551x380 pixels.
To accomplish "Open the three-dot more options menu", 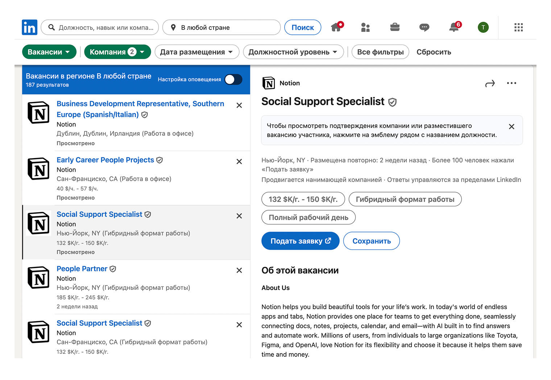I will pos(511,83).
